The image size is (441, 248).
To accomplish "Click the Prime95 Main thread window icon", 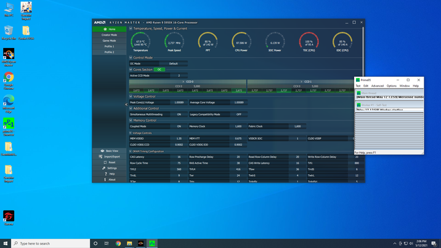I will click(x=358, y=93).
